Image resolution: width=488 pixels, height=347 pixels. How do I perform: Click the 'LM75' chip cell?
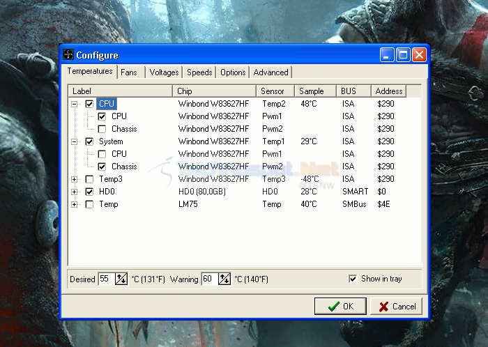pos(188,204)
